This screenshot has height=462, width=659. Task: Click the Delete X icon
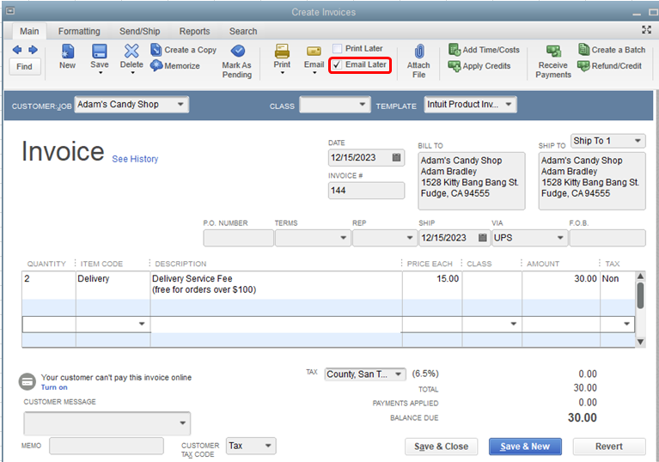pyautogui.click(x=131, y=52)
